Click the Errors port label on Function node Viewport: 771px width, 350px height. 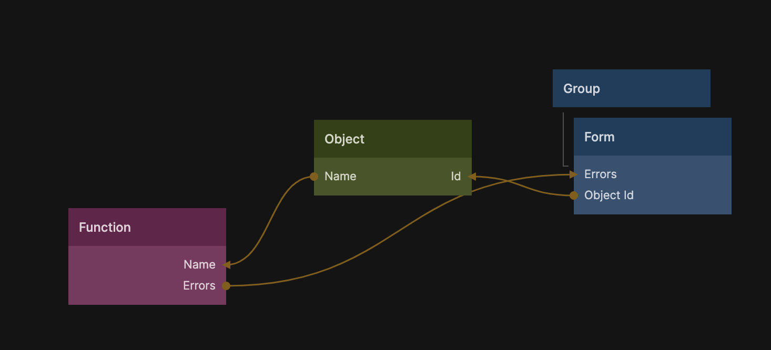pyautogui.click(x=199, y=286)
